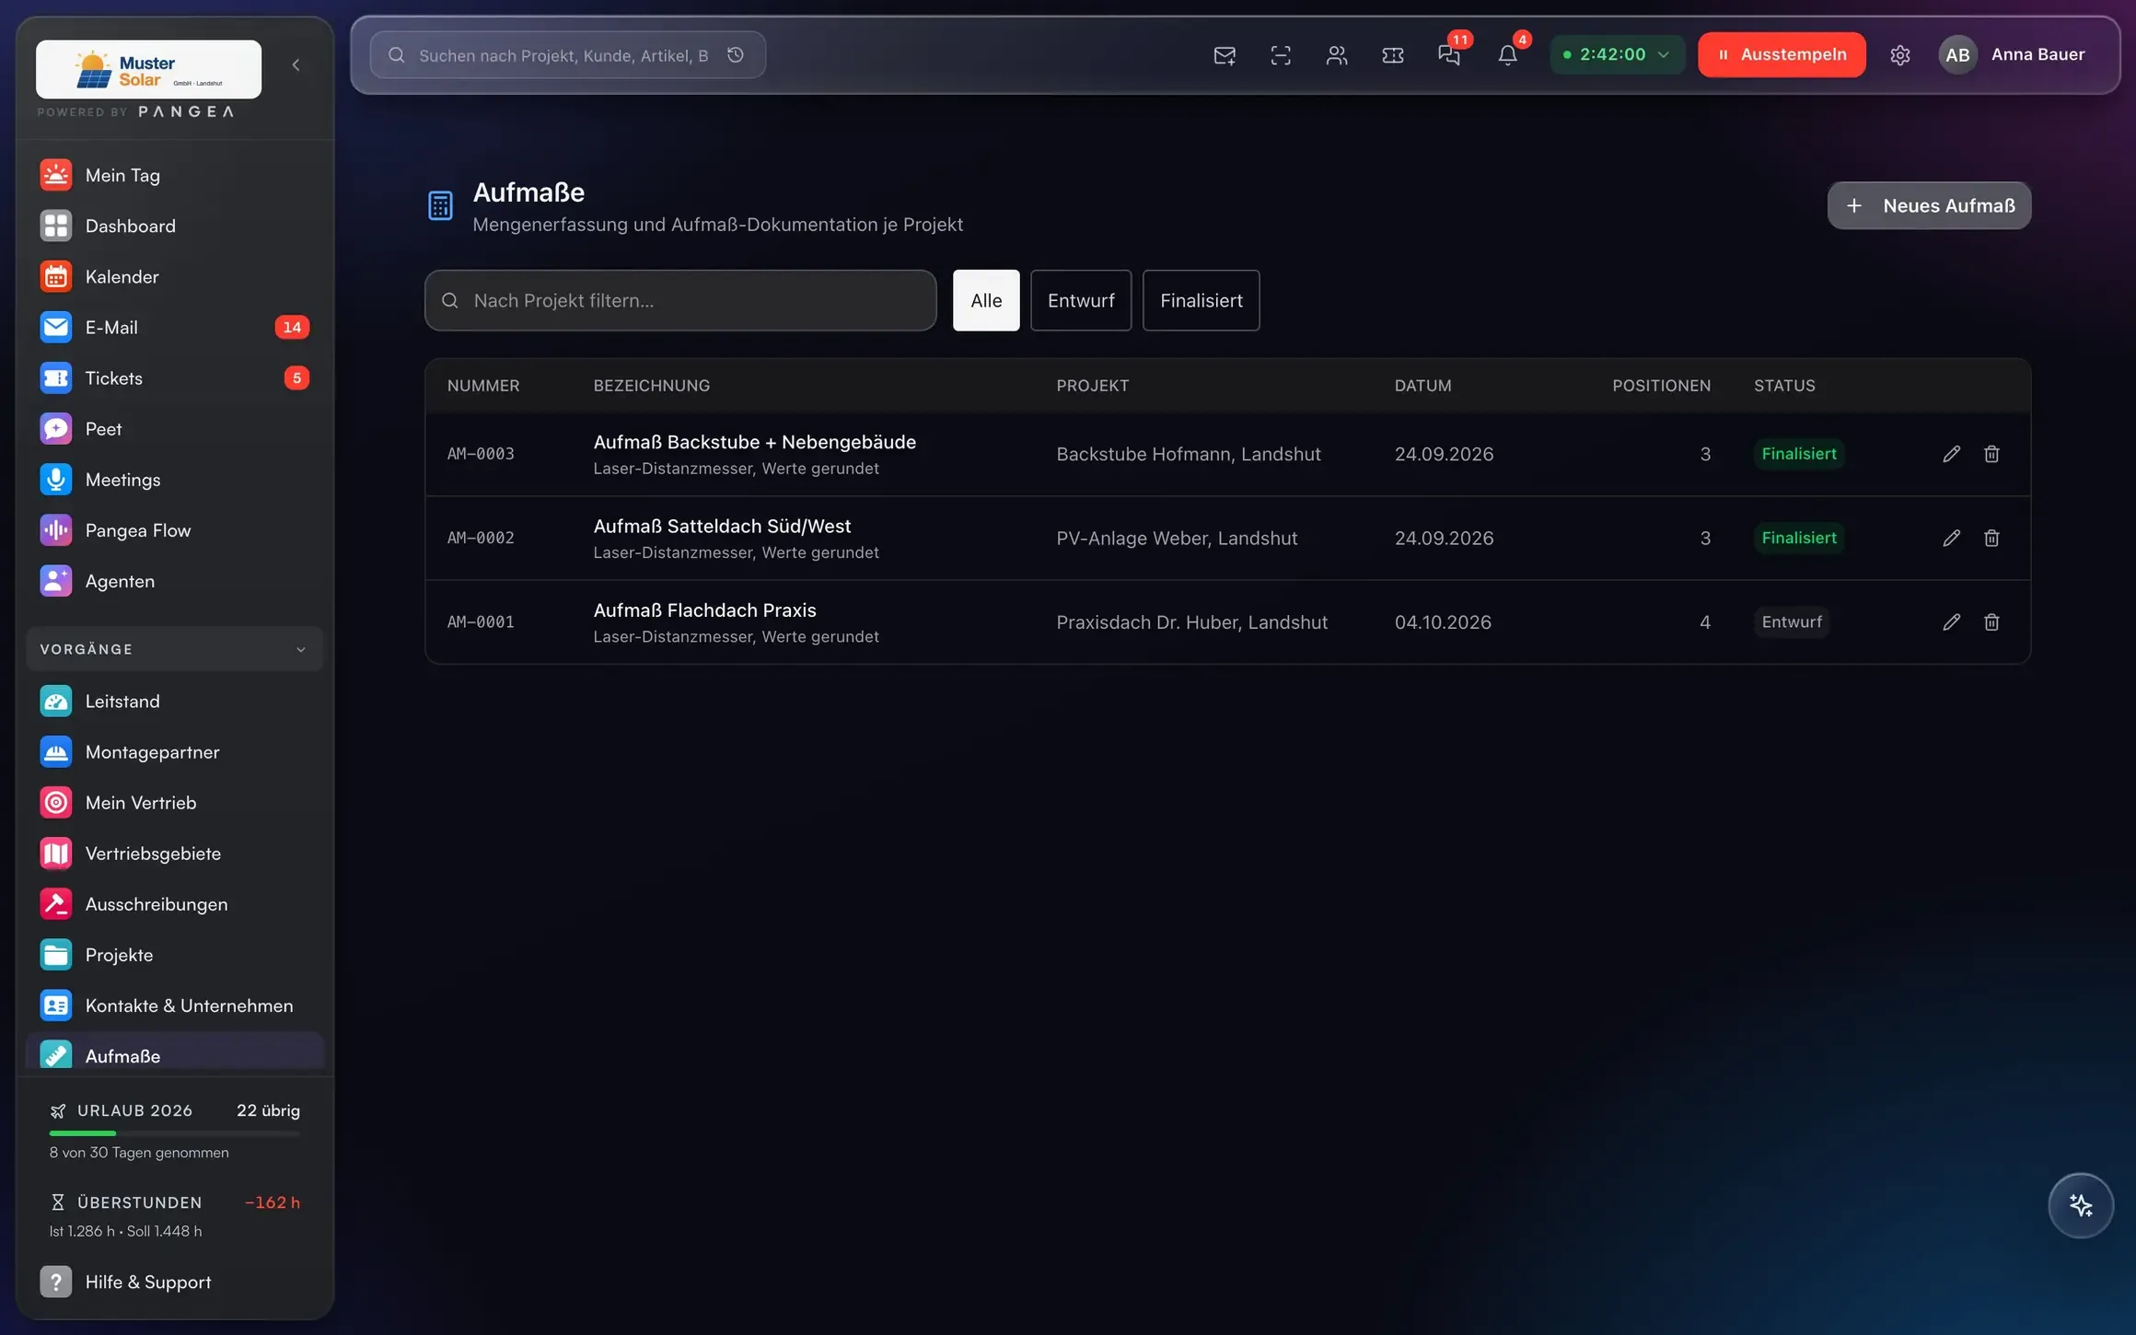Filter list by Entwurf status
Image resolution: width=2136 pixels, height=1335 pixels.
1081,300
